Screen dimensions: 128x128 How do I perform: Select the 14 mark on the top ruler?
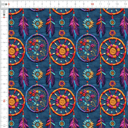pyautogui.click(x=125, y=4)
